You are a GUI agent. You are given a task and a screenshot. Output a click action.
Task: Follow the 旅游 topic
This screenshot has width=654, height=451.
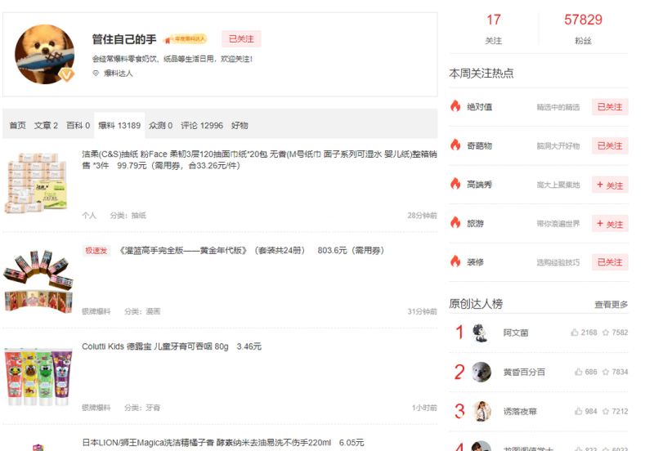point(610,224)
